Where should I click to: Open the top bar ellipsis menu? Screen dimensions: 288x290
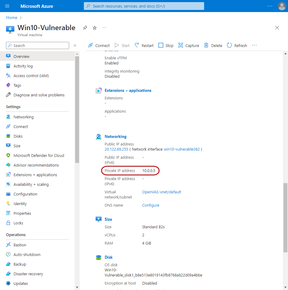(x=270, y=6)
